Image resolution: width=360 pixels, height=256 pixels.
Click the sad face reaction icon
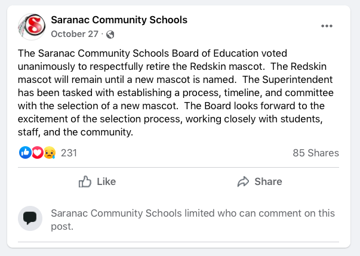point(49,153)
